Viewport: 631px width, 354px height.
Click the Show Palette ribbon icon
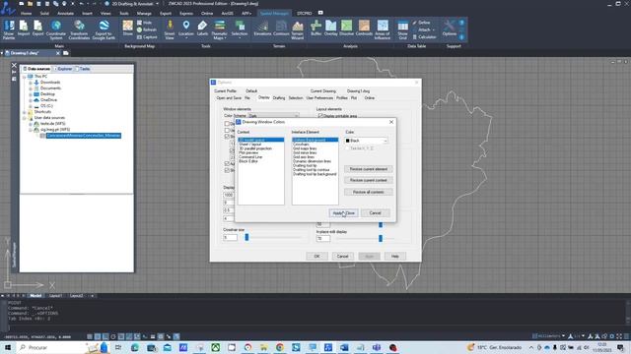pyautogui.click(x=9, y=29)
